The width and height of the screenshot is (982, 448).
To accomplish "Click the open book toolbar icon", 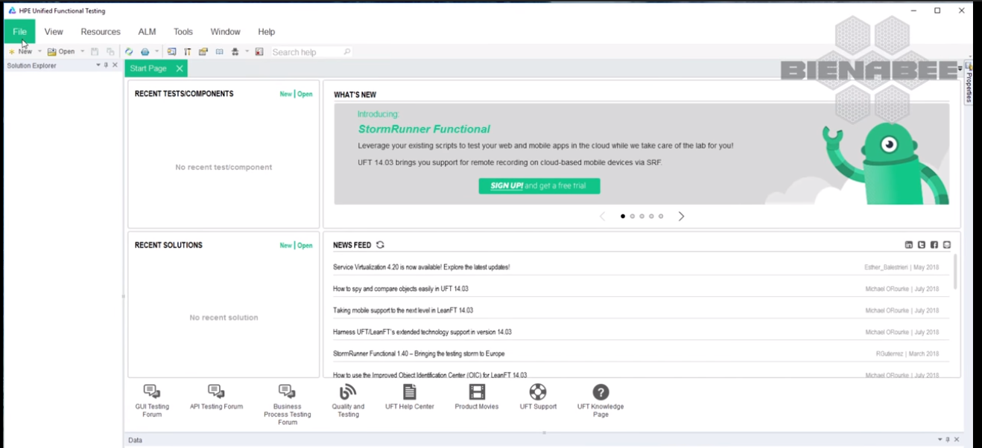I will tap(219, 52).
